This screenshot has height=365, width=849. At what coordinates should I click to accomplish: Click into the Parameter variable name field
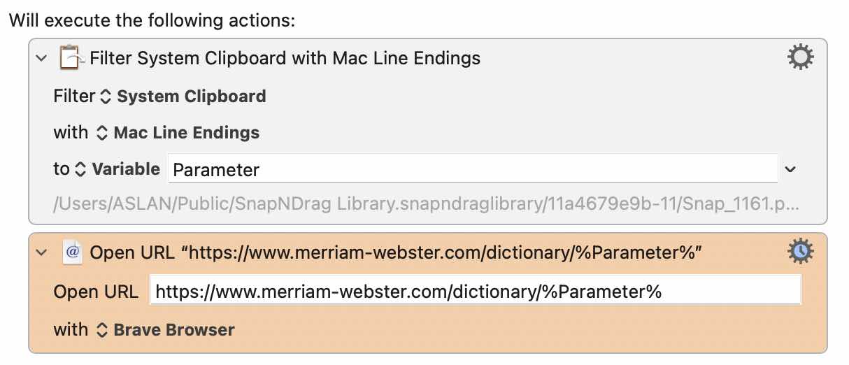click(x=473, y=169)
